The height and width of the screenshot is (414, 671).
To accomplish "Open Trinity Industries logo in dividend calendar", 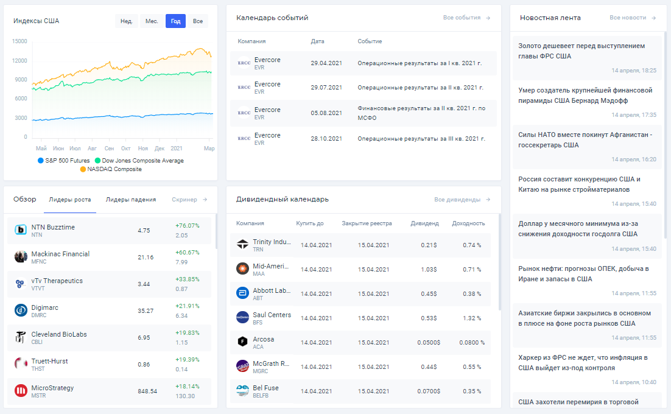I will point(242,244).
